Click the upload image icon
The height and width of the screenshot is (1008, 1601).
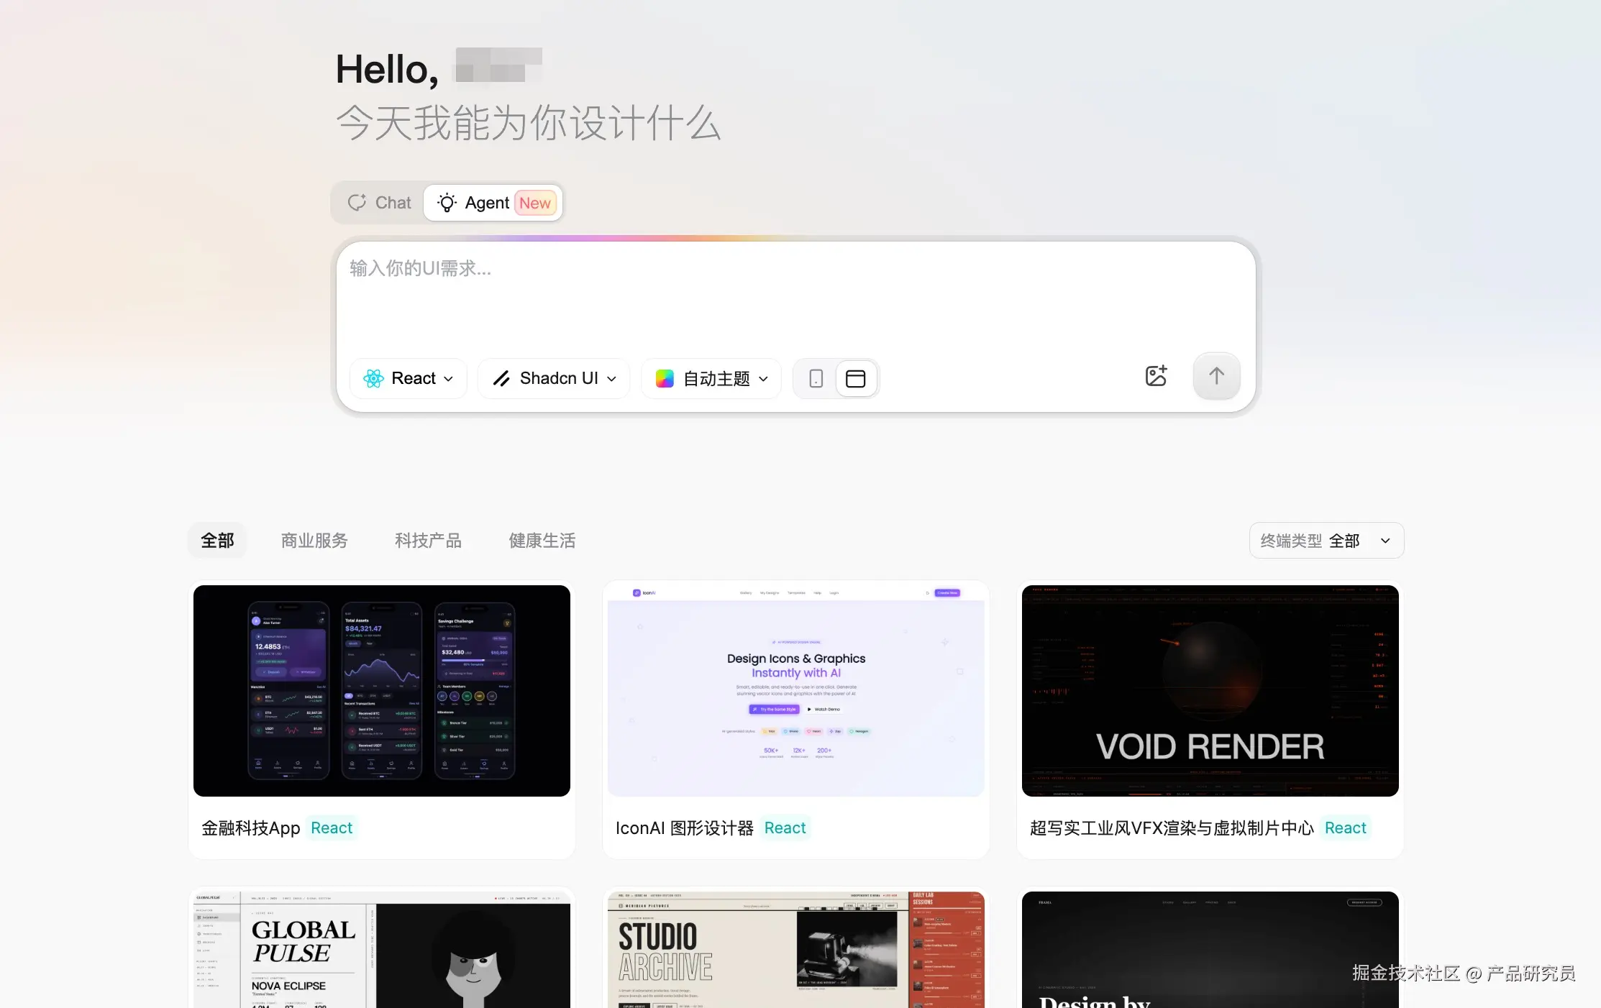coord(1156,376)
